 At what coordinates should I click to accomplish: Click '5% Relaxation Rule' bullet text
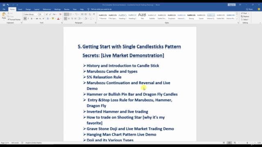coord(104,77)
